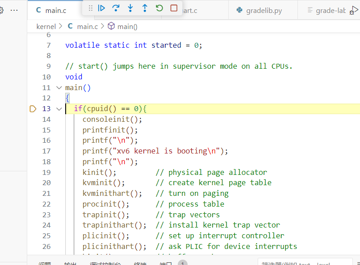This screenshot has width=360, height=265.
Task: Open the kernel breadcrumb folder
Action: click(x=46, y=26)
